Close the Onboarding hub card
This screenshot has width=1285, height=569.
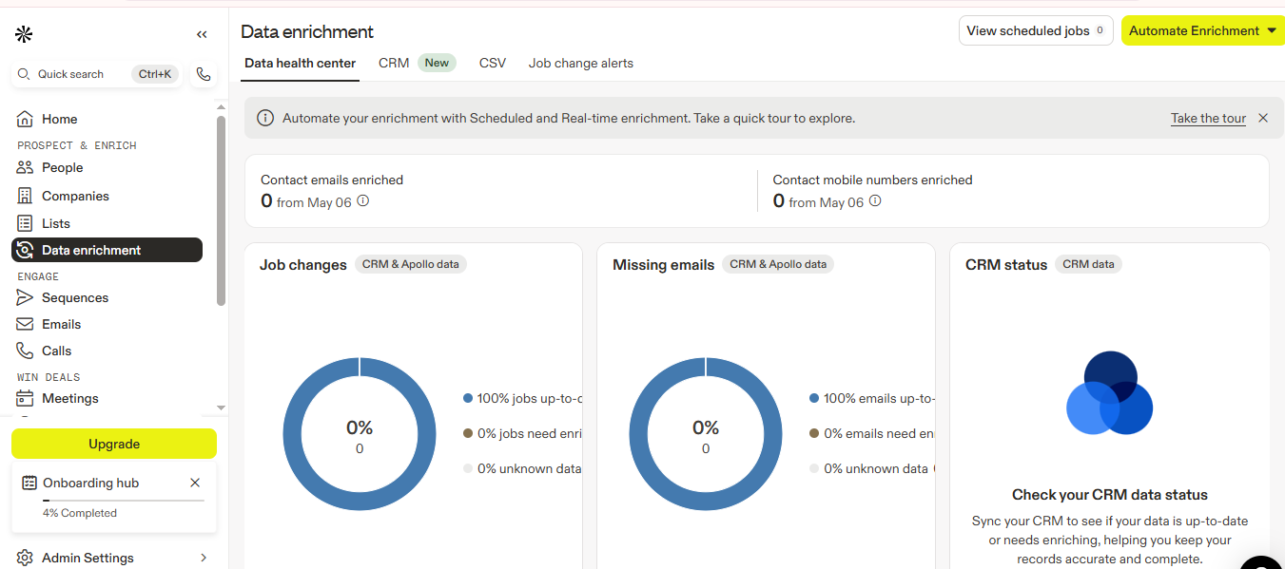tap(195, 483)
